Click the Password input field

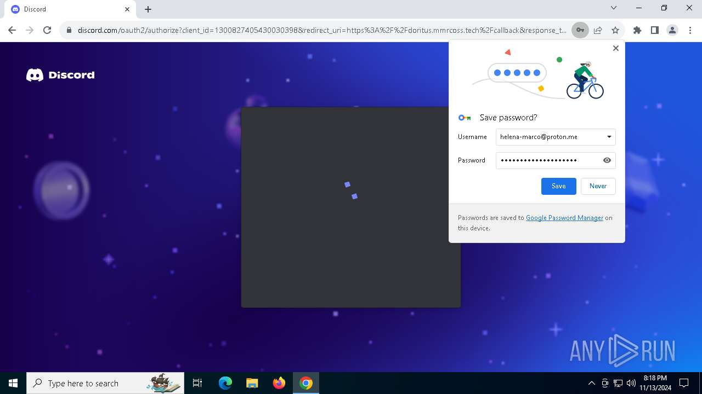[556, 160]
